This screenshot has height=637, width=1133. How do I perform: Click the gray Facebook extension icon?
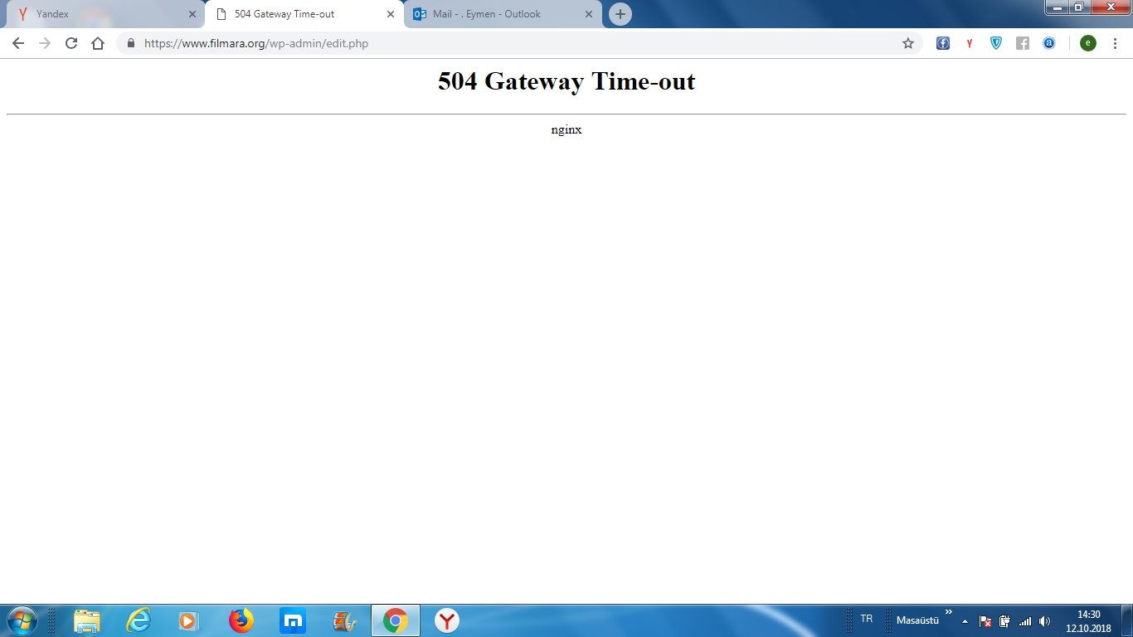pyautogui.click(x=1023, y=43)
